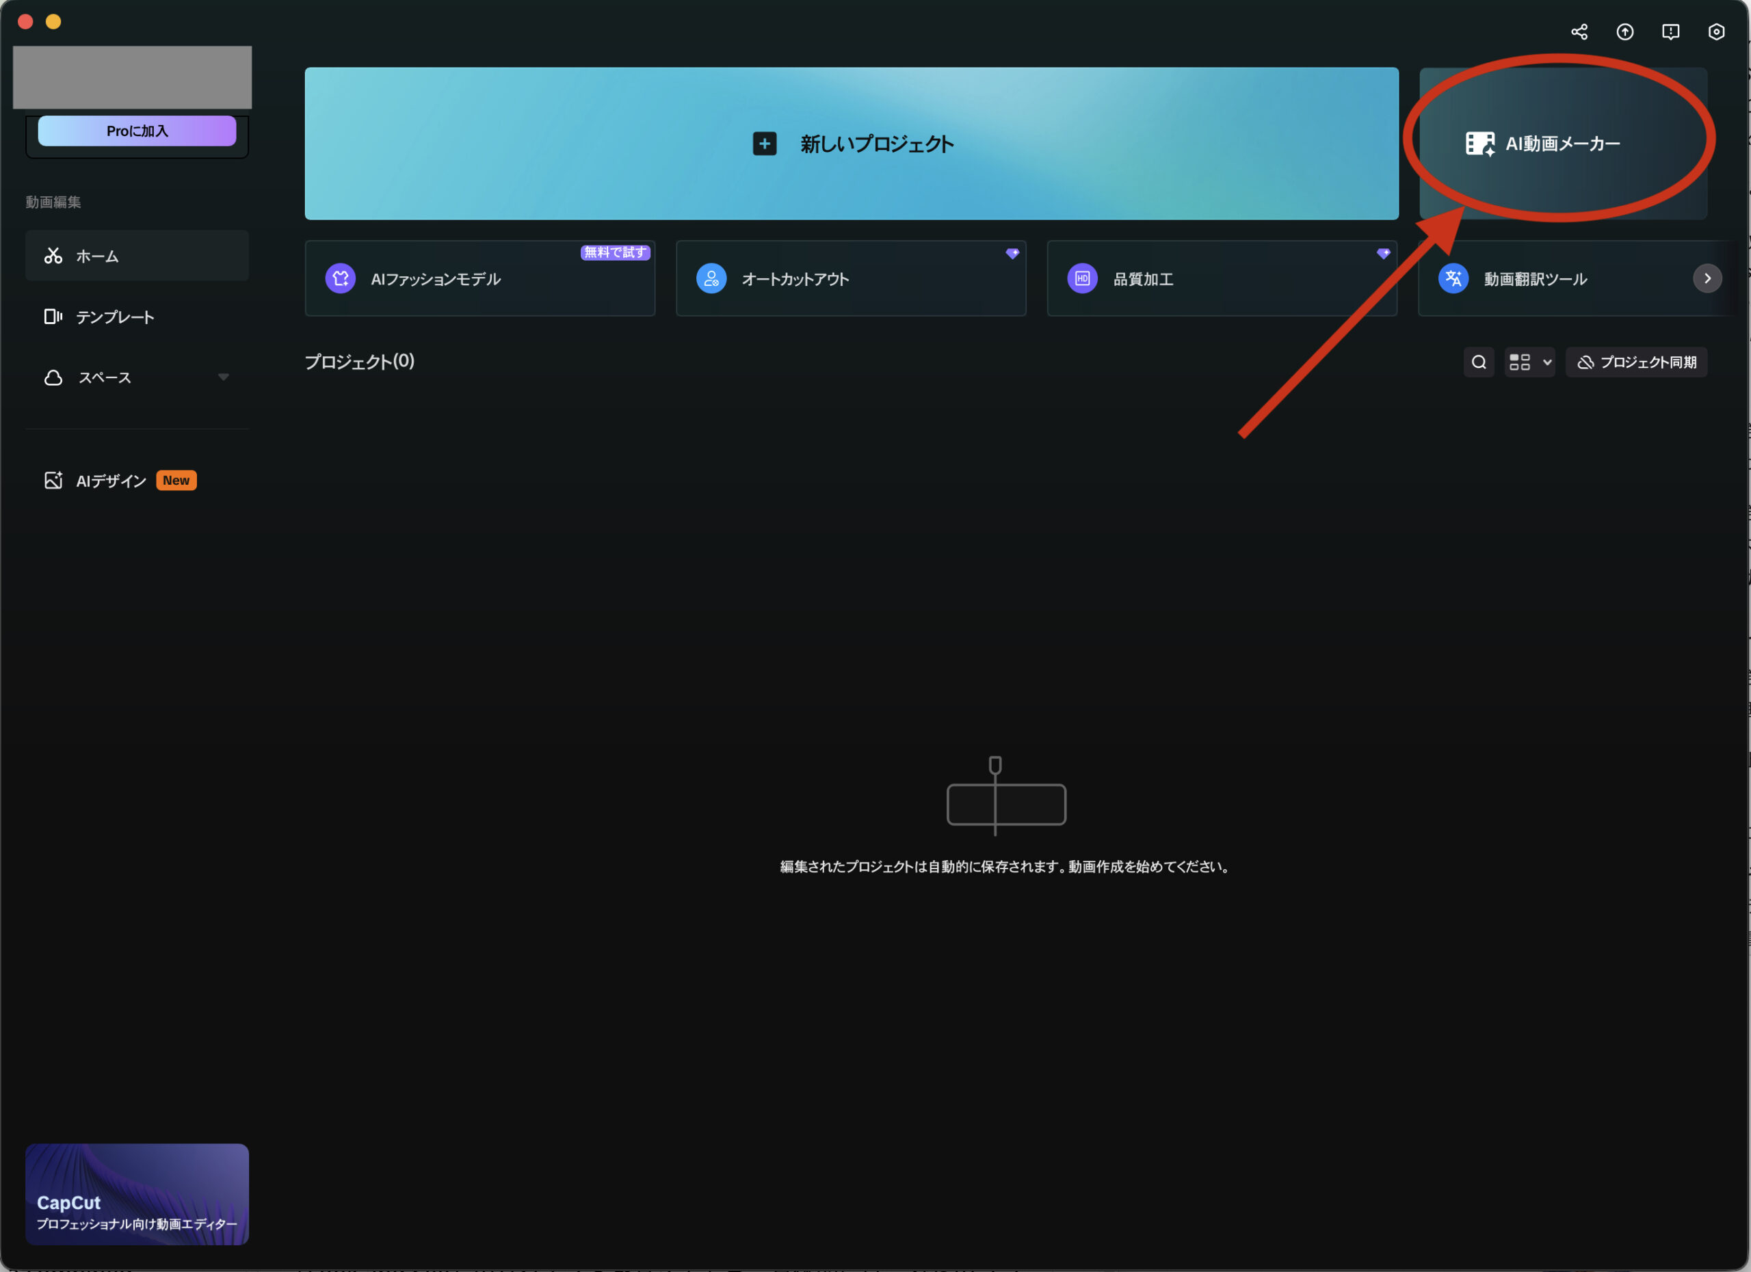Click the 動画翻訳ツール translate icon

[x=1453, y=278]
